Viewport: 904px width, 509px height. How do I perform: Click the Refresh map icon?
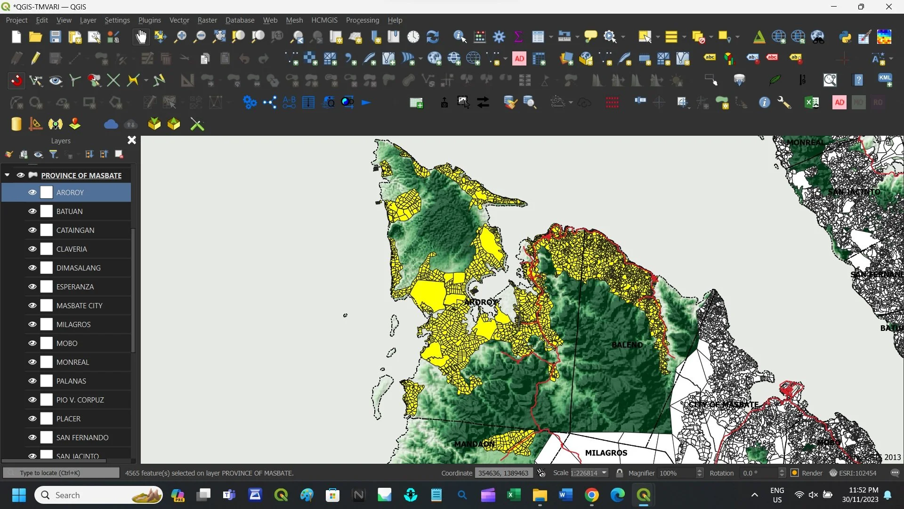(x=432, y=37)
